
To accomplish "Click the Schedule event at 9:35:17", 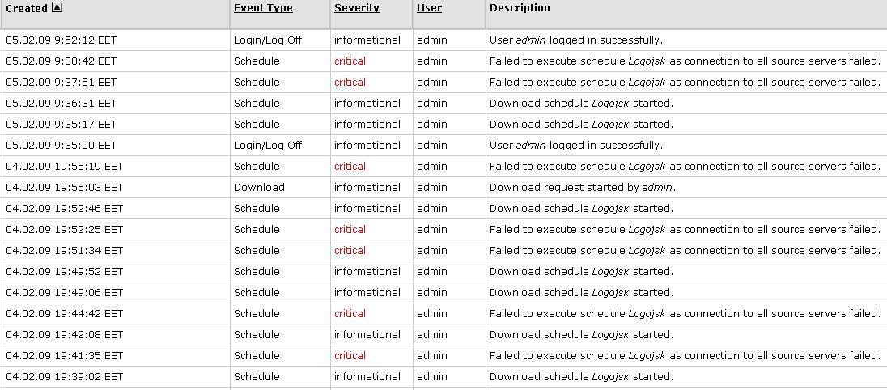I will click(x=257, y=124).
